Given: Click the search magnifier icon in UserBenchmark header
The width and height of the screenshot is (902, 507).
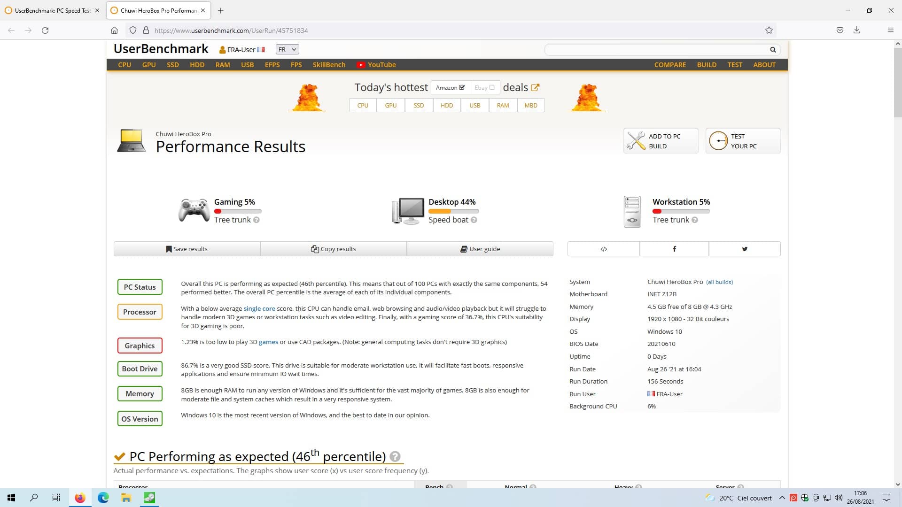Looking at the screenshot, I should coord(772,50).
